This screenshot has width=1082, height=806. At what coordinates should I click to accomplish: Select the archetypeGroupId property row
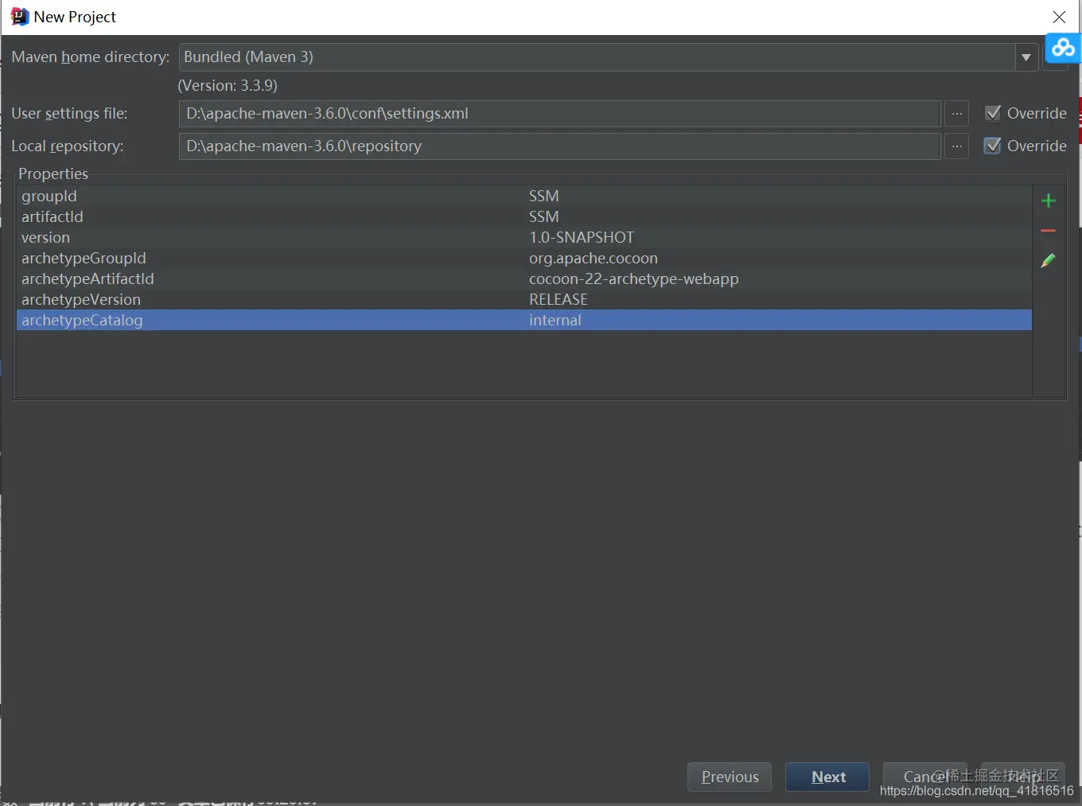coord(523,258)
